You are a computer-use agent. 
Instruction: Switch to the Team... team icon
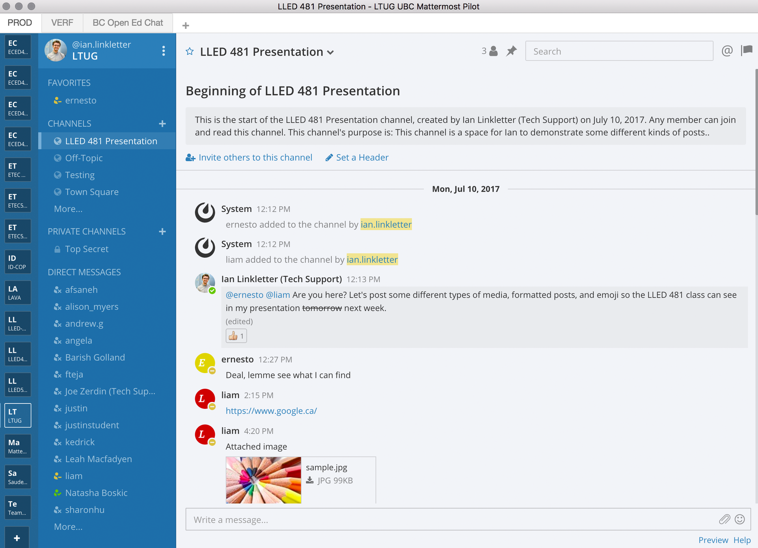point(17,507)
